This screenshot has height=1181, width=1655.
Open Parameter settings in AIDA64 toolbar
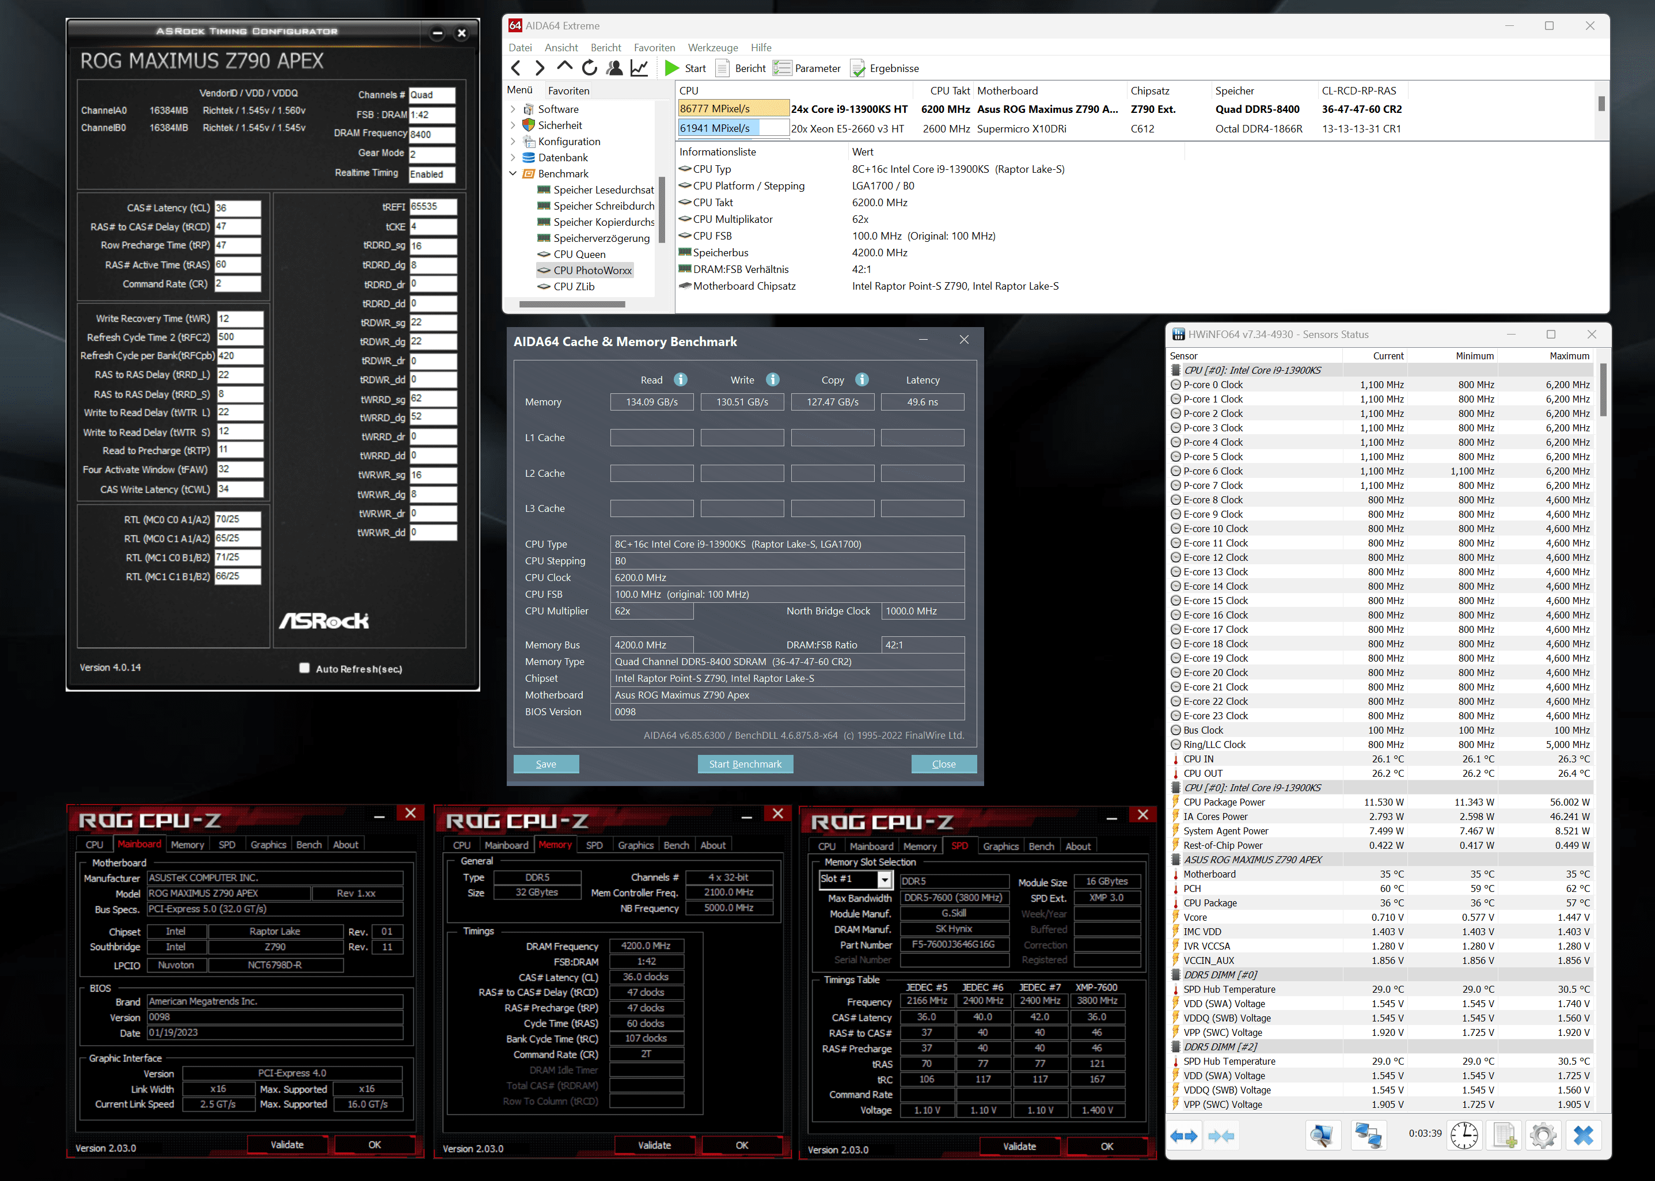point(806,69)
